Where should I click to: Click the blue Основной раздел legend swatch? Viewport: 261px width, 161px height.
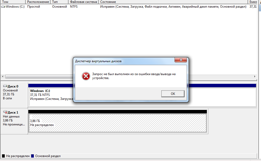click(33, 156)
